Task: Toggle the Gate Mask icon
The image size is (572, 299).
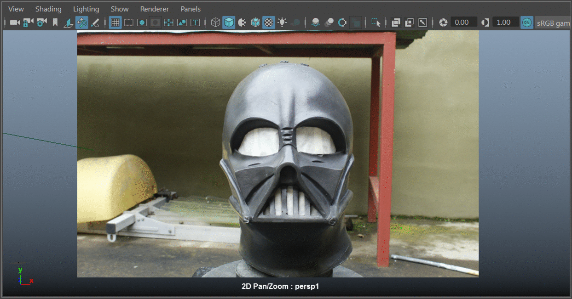Action: pyautogui.click(x=156, y=22)
